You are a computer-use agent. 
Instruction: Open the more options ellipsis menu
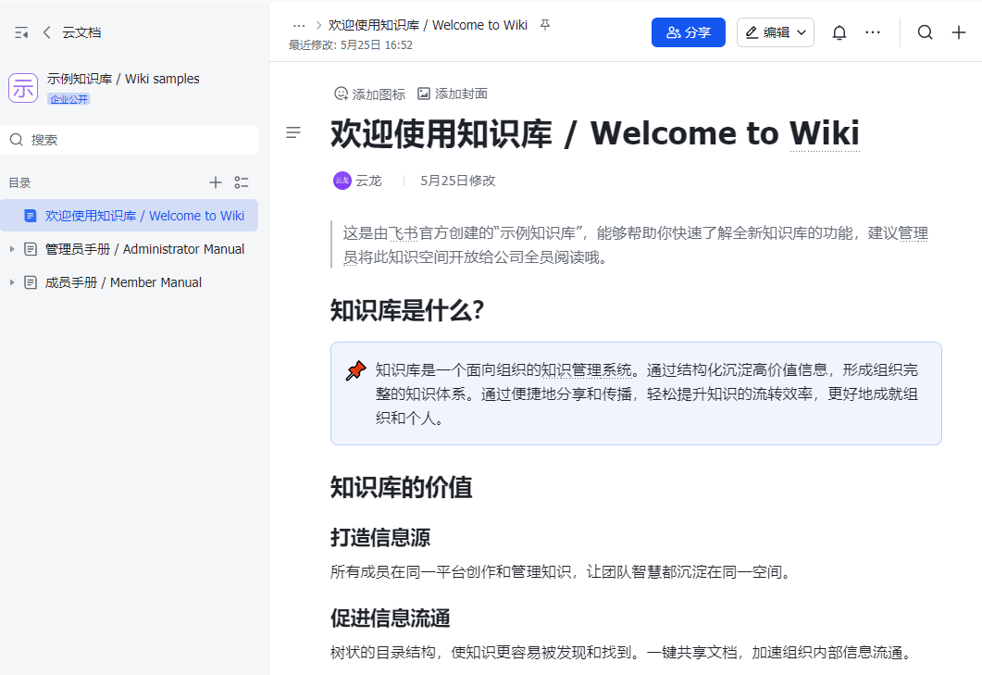(873, 31)
